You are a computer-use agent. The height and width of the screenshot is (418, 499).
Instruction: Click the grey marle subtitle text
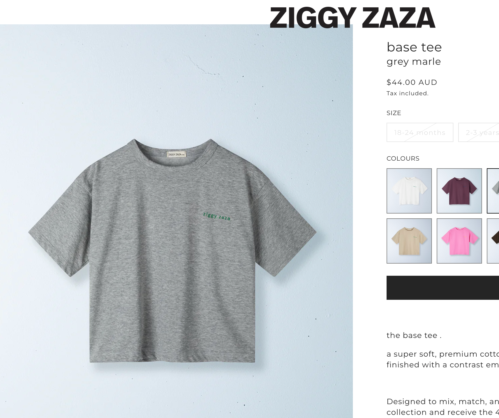(x=414, y=62)
